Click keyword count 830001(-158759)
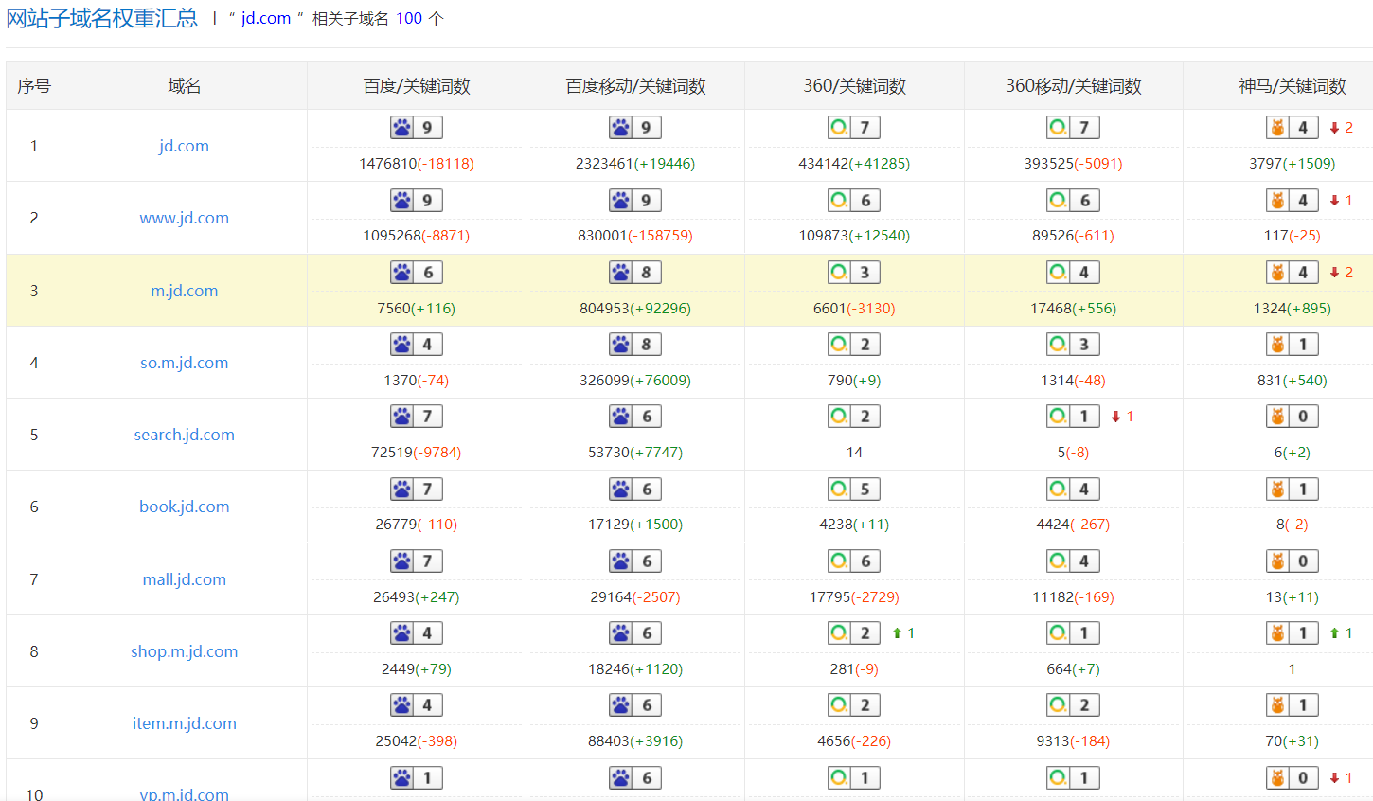 coord(635,236)
